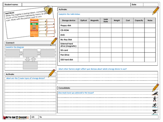The height and width of the screenshot is (122, 163).
Task: Click the downward arrow in the diagram
Action: (27, 59)
